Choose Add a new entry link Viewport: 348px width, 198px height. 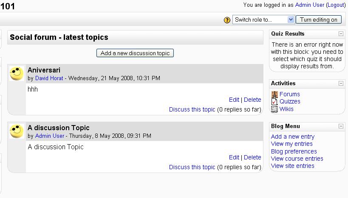click(x=293, y=137)
